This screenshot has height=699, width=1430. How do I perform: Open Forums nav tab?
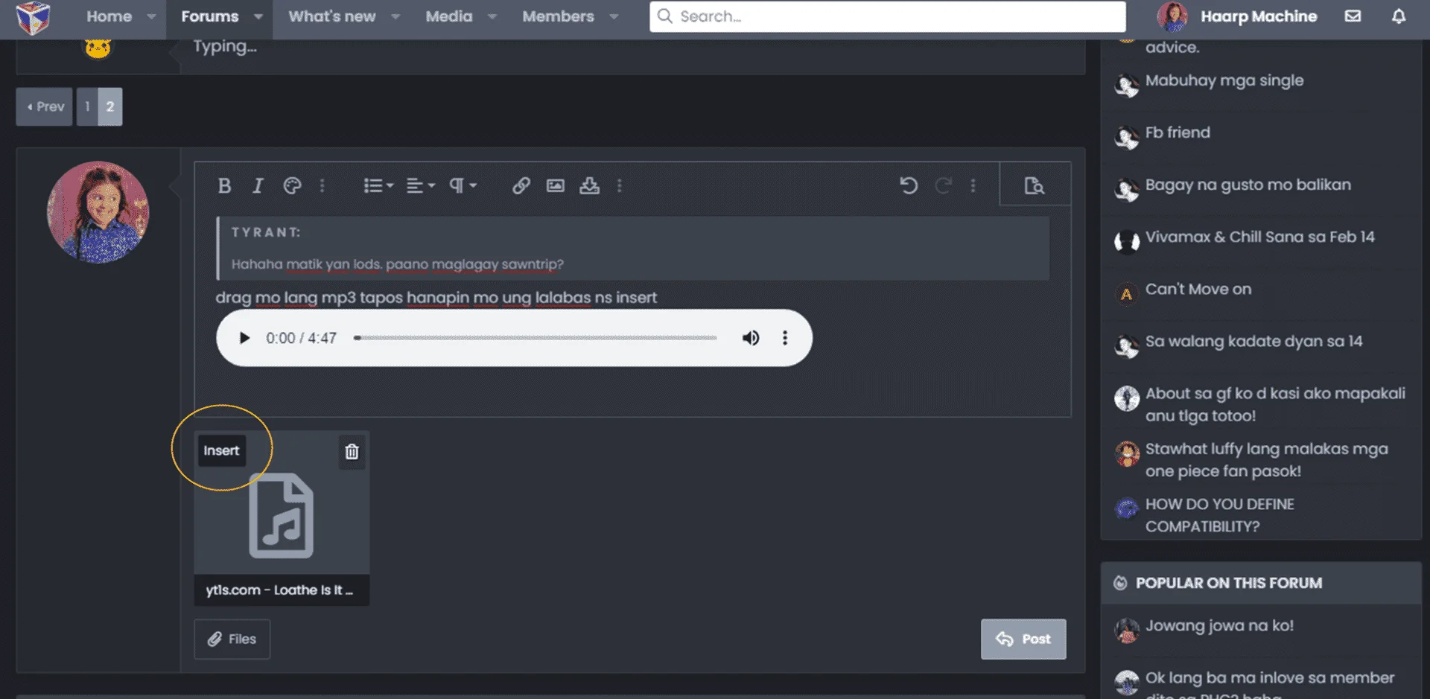(210, 16)
